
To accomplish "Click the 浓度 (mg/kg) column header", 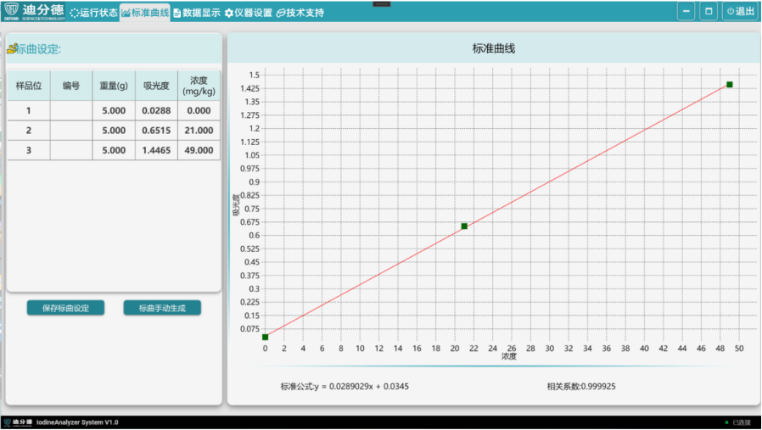I will click(x=199, y=85).
